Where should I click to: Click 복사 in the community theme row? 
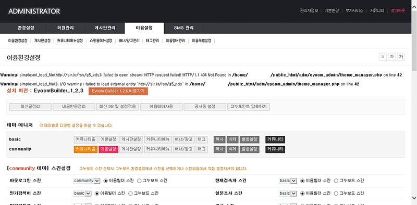pyautogui.click(x=219, y=149)
